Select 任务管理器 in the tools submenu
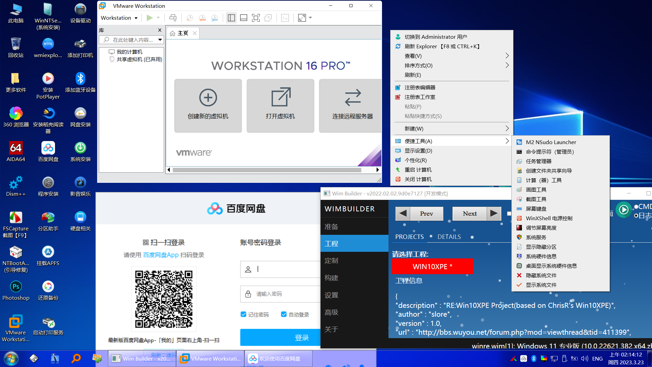The width and height of the screenshot is (652, 367). (561, 161)
